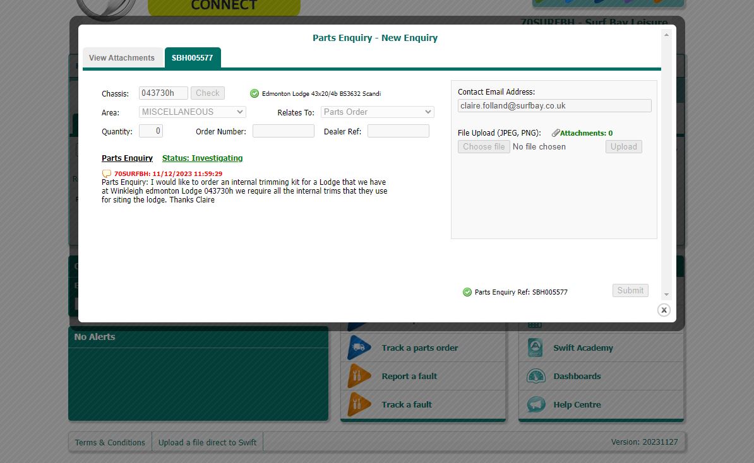The height and width of the screenshot is (463, 754).
Task: Open the Track a fault link
Action: [407, 404]
